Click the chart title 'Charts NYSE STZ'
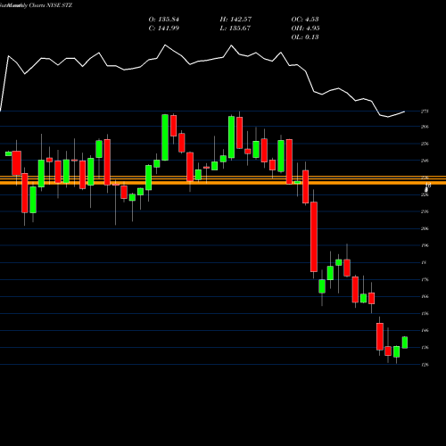The height and width of the screenshot is (446, 446). (x=51, y=5)
